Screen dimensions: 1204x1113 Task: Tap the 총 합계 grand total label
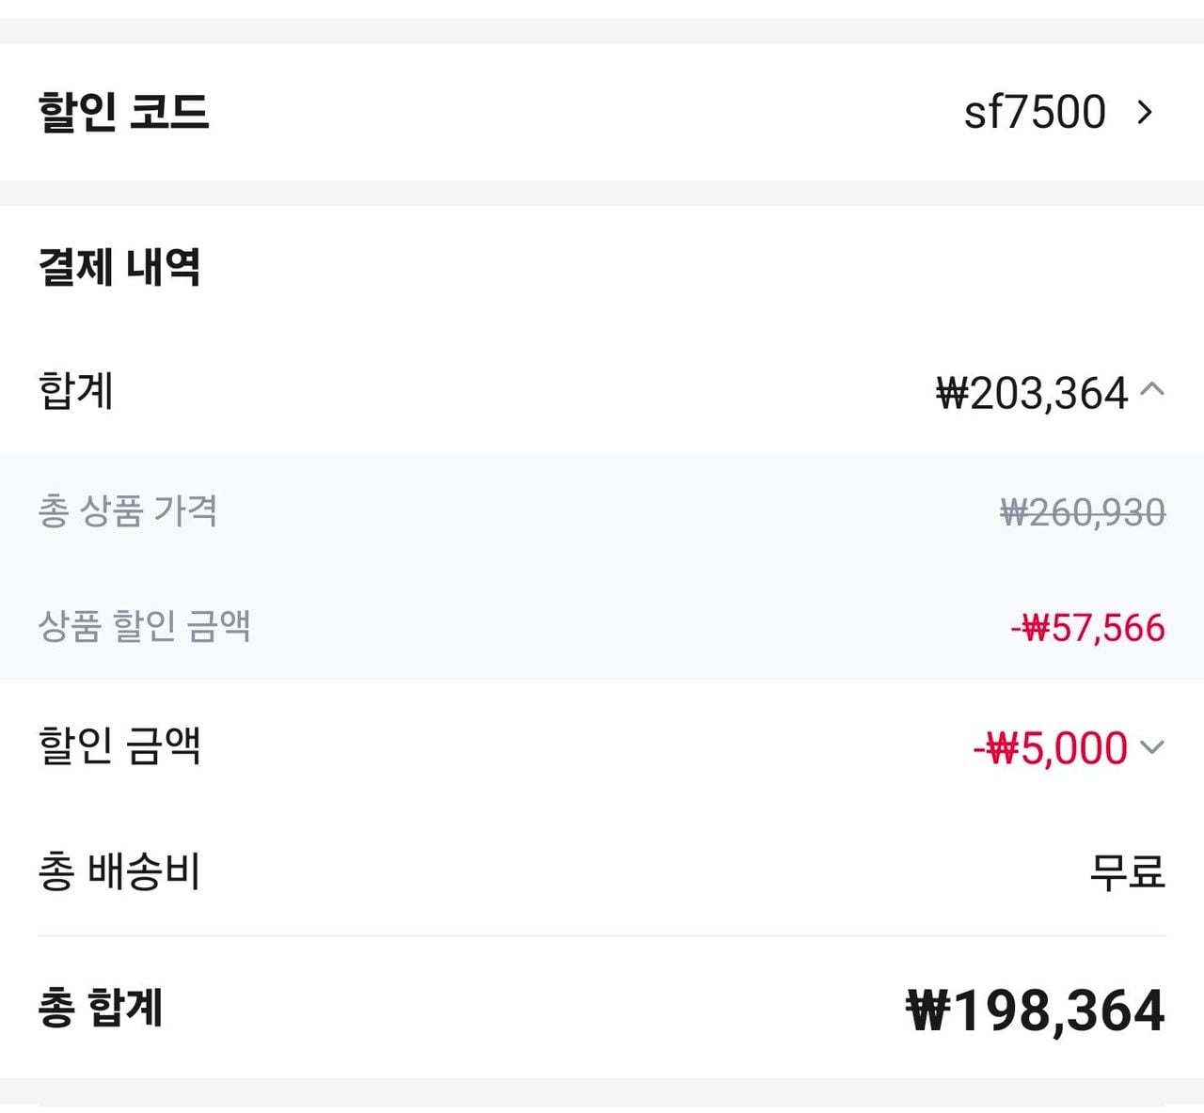[x=101, y=1008]
